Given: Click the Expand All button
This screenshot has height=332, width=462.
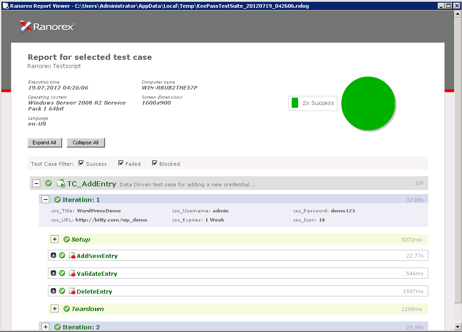Looking at the screenshot, I should (44, 142).
